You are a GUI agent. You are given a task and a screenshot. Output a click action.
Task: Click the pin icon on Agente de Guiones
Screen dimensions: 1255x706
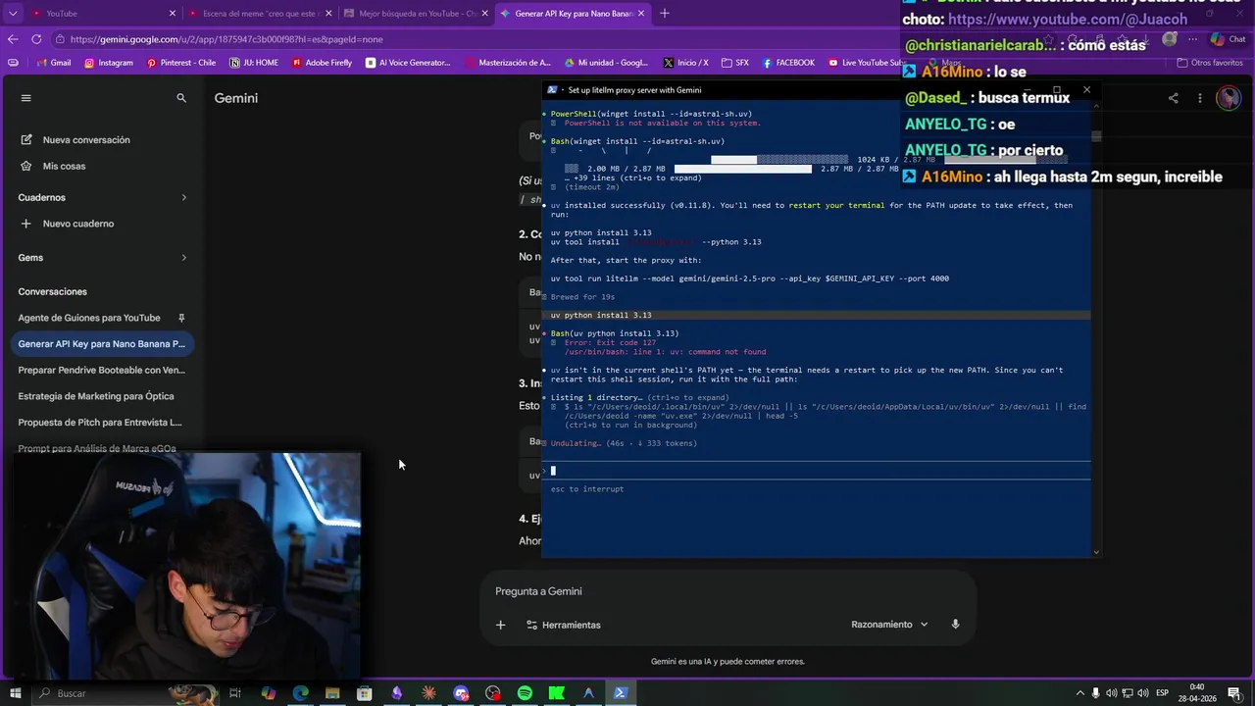[181, 318]
